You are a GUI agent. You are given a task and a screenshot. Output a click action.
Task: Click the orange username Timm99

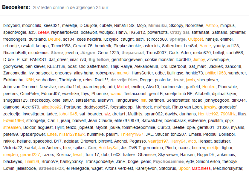32,161
